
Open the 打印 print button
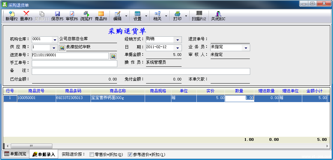click(x=177, y=16)
